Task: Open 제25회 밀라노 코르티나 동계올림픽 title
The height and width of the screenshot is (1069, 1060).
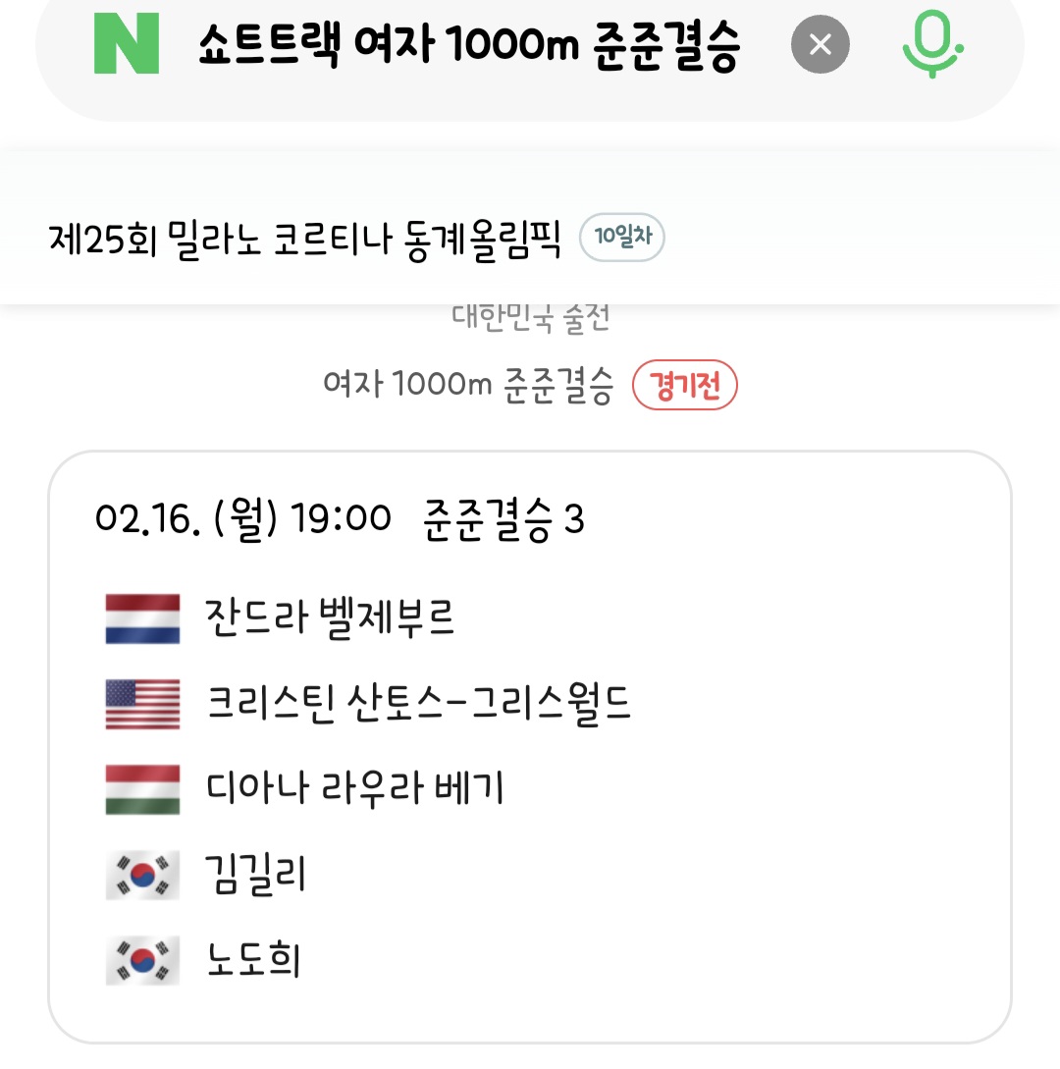Action: pos(305,240)
